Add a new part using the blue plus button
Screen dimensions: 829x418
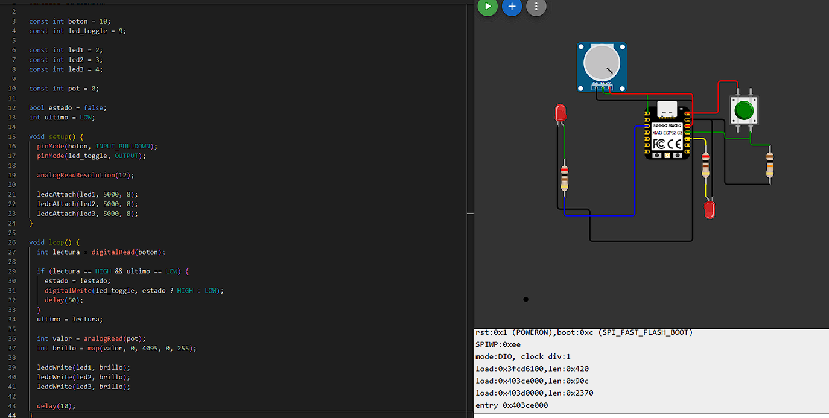click(x=512, y=8)
